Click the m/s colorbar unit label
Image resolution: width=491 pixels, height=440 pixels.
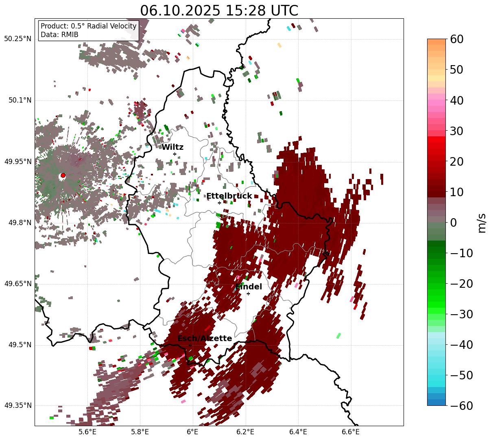[482, 222]
